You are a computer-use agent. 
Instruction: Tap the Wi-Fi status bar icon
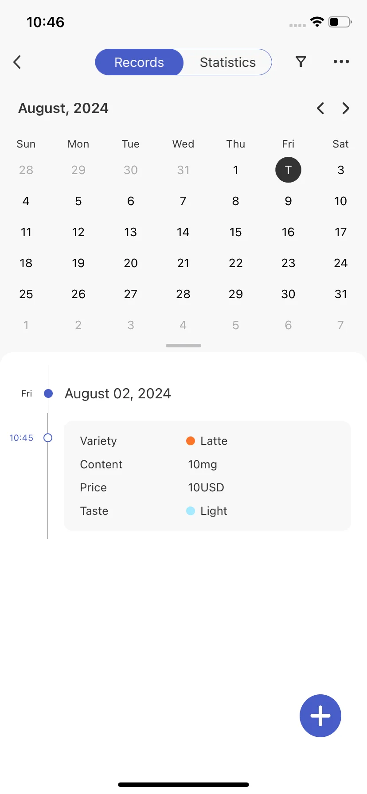click(317, 22)
